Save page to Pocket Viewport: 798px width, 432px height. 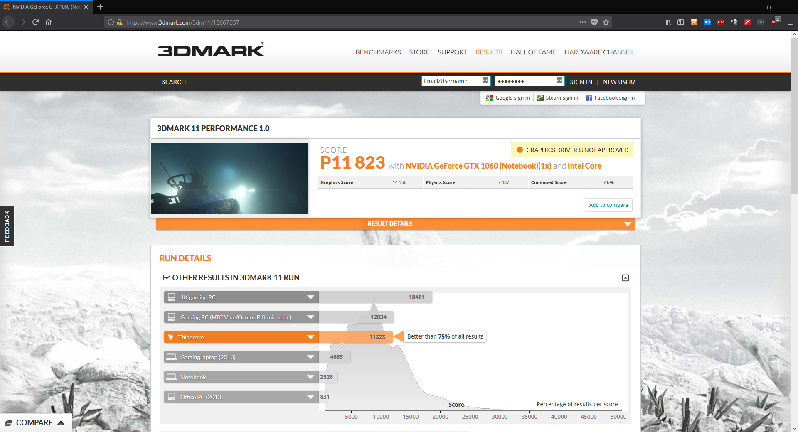pyautogui.click(x=594, y=22)
